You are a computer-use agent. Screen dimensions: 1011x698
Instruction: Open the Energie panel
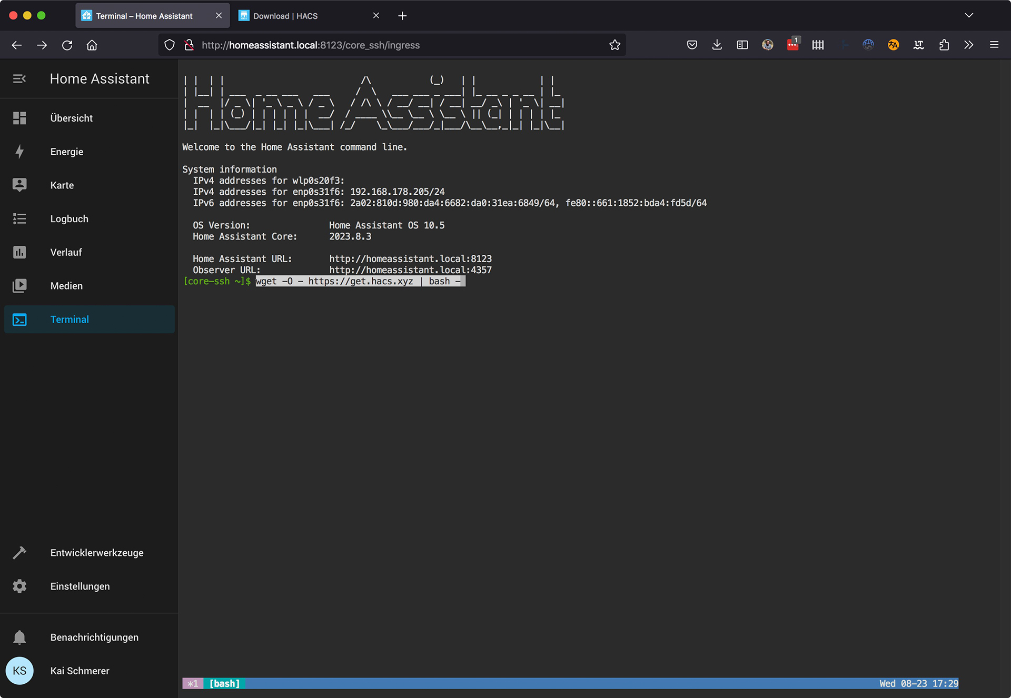click(67, 152)
